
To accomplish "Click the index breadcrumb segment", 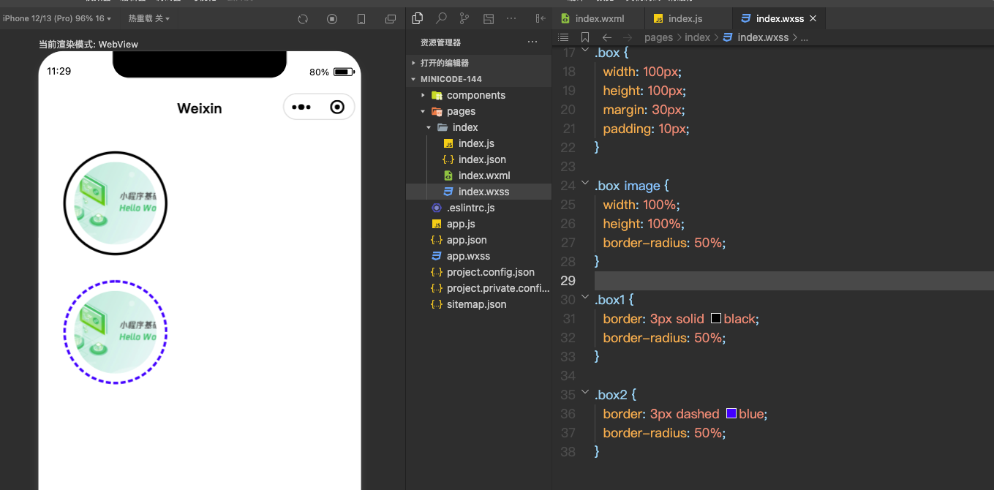I will coord(697,37).
